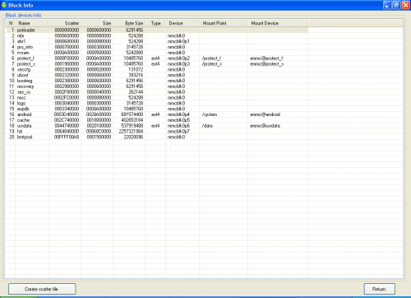Screen dimensions: 411x298
Task: Close the Block Info window
Action: pos(406,5)
